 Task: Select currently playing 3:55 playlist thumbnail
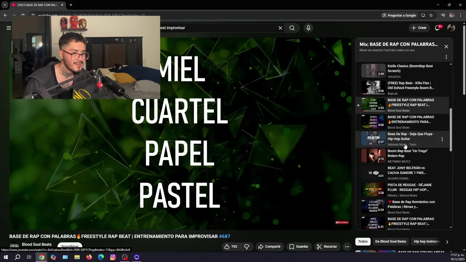pyautogui.click(x=373, y=104)
